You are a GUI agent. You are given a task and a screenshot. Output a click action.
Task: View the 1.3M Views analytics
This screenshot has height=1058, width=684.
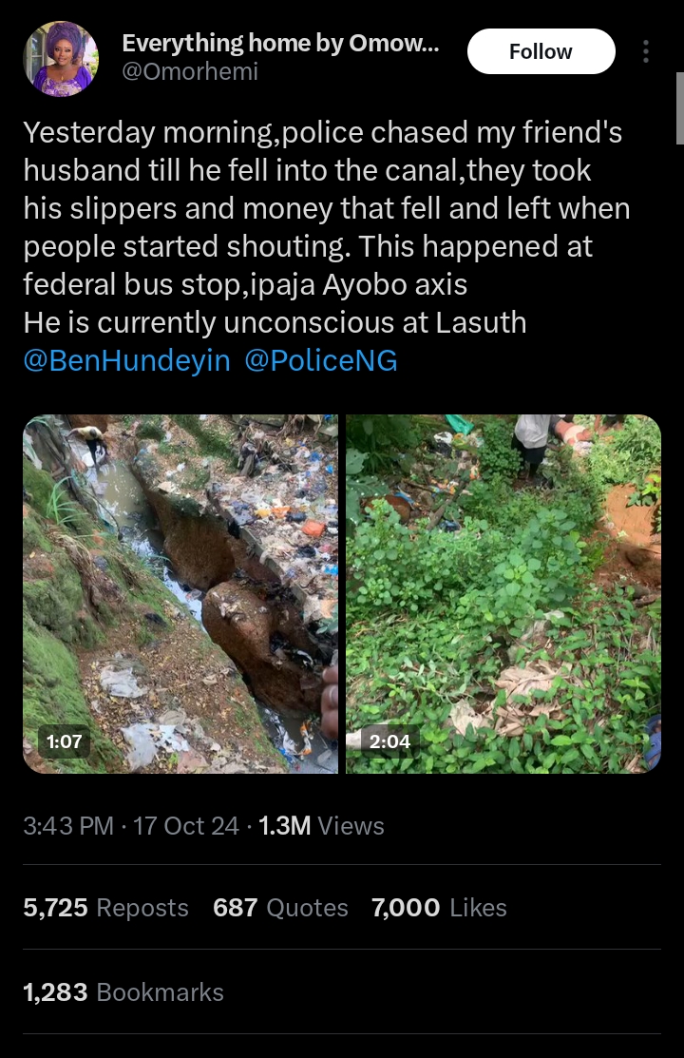[x=321, y=825]
